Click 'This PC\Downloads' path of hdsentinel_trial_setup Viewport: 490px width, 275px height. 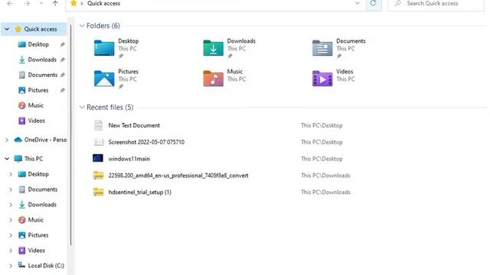pyautogui.click(x=325, y=192)
